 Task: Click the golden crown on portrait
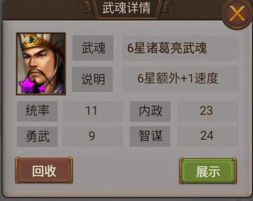pos(35,41)
